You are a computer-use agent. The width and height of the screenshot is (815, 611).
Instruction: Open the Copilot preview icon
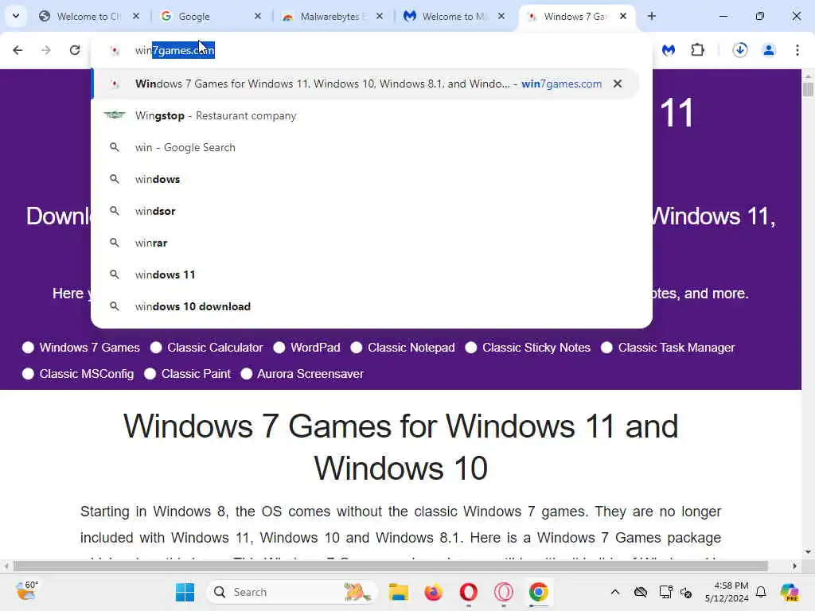tap(790, 592)
